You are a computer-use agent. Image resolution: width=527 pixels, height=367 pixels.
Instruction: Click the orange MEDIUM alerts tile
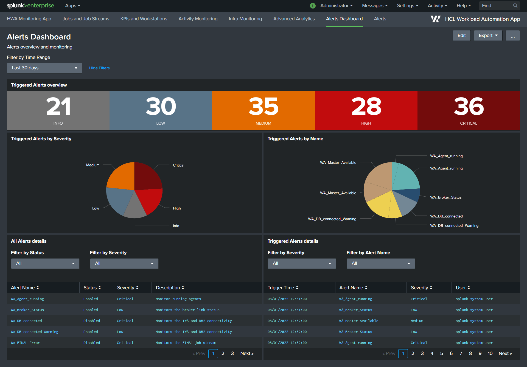pos(263,111)
